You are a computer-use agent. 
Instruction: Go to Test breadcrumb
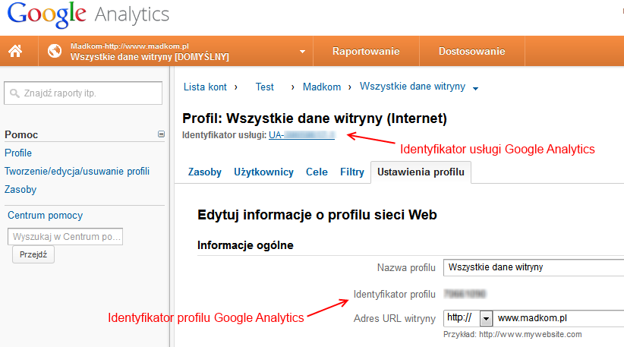tap(265, 87)
